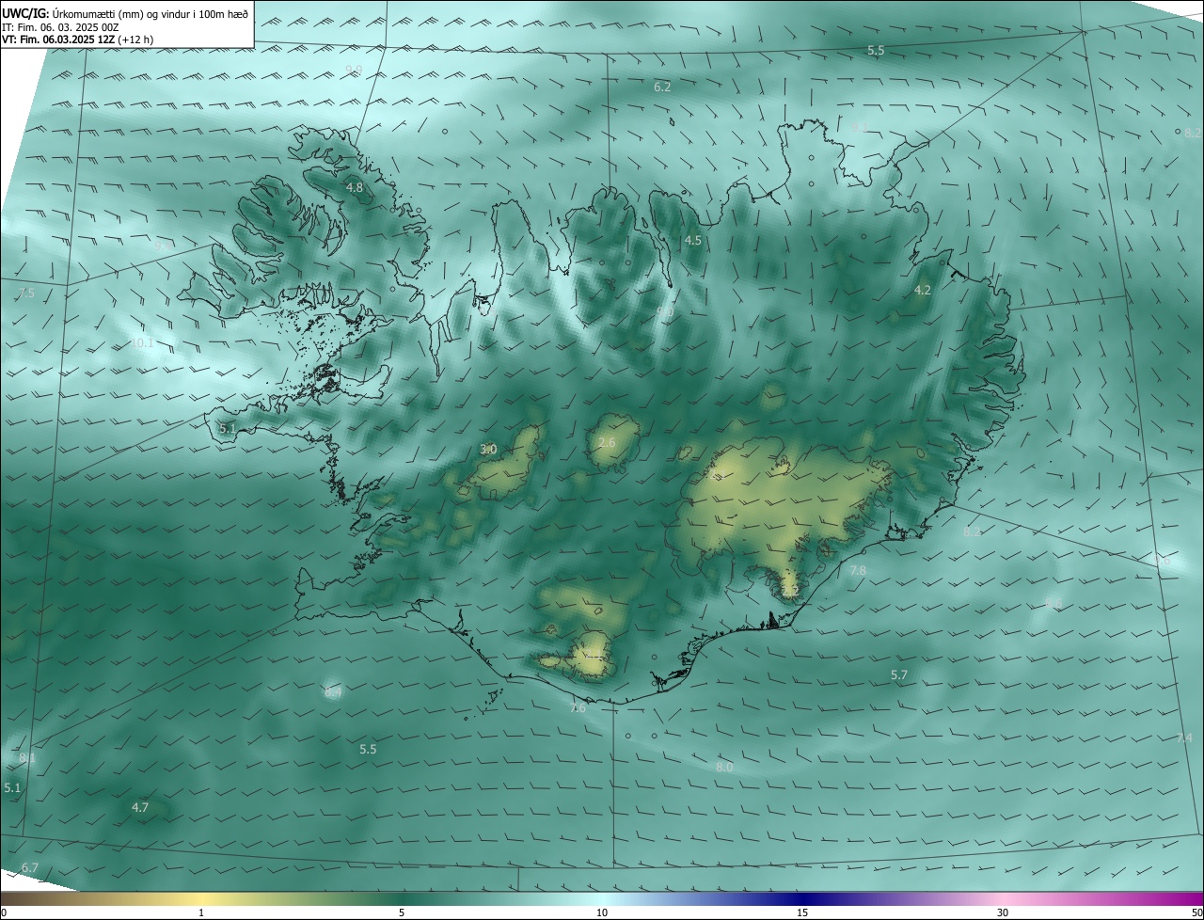
Task: Click the 6.7 value in the bottom-left corner
Action: (x=30, y=867)
